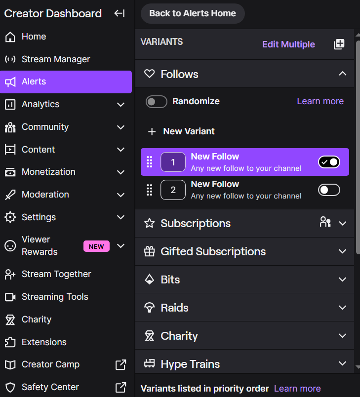
Task: Click the duplicate variant plus icon
Action: [339, 44]
